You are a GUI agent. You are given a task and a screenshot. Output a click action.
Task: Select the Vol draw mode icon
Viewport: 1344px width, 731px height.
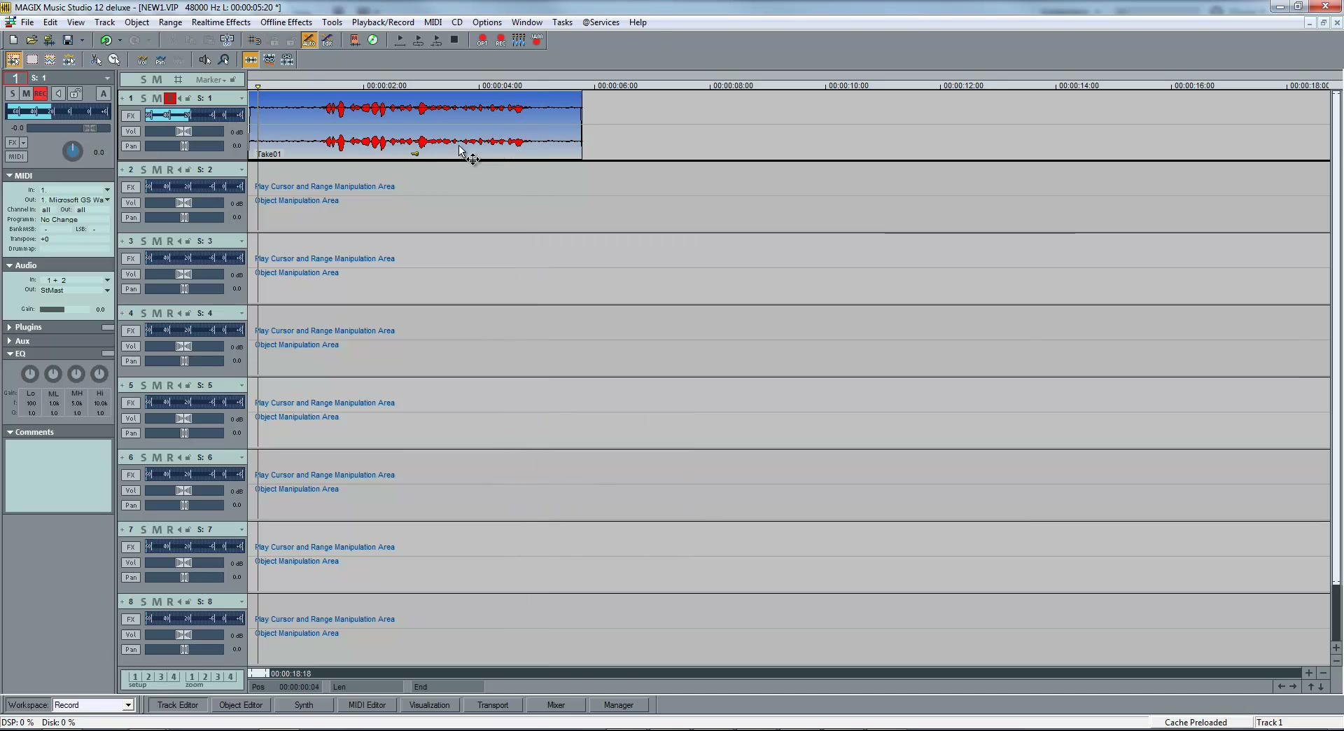point(142,60)
